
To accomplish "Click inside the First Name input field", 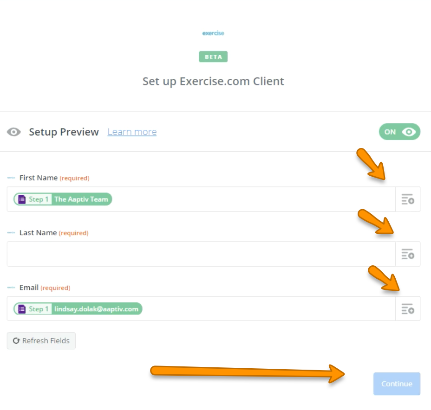I will point(201,199).
